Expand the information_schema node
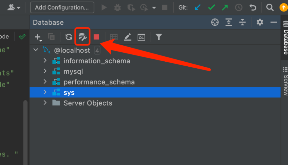This screenshot has width=288, height=165. pyautogui.click(x=45, y=61)
